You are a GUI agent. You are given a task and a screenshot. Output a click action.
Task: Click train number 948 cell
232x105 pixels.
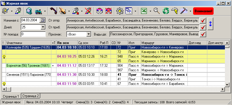(122, 56)
